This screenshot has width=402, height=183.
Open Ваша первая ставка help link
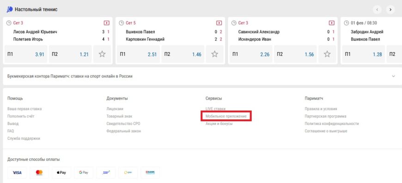(x=24, y=109)
